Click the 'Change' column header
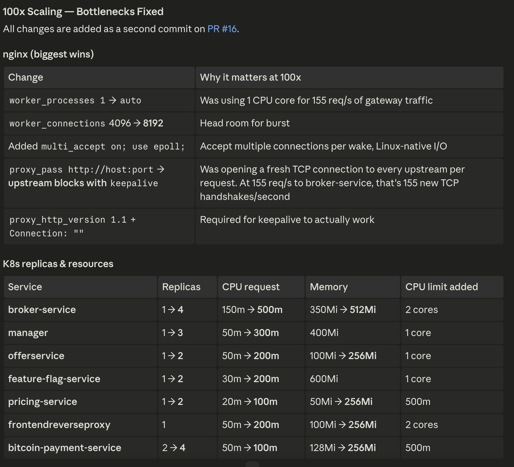This screenshot has height=467, width=514. coord(99,77)
